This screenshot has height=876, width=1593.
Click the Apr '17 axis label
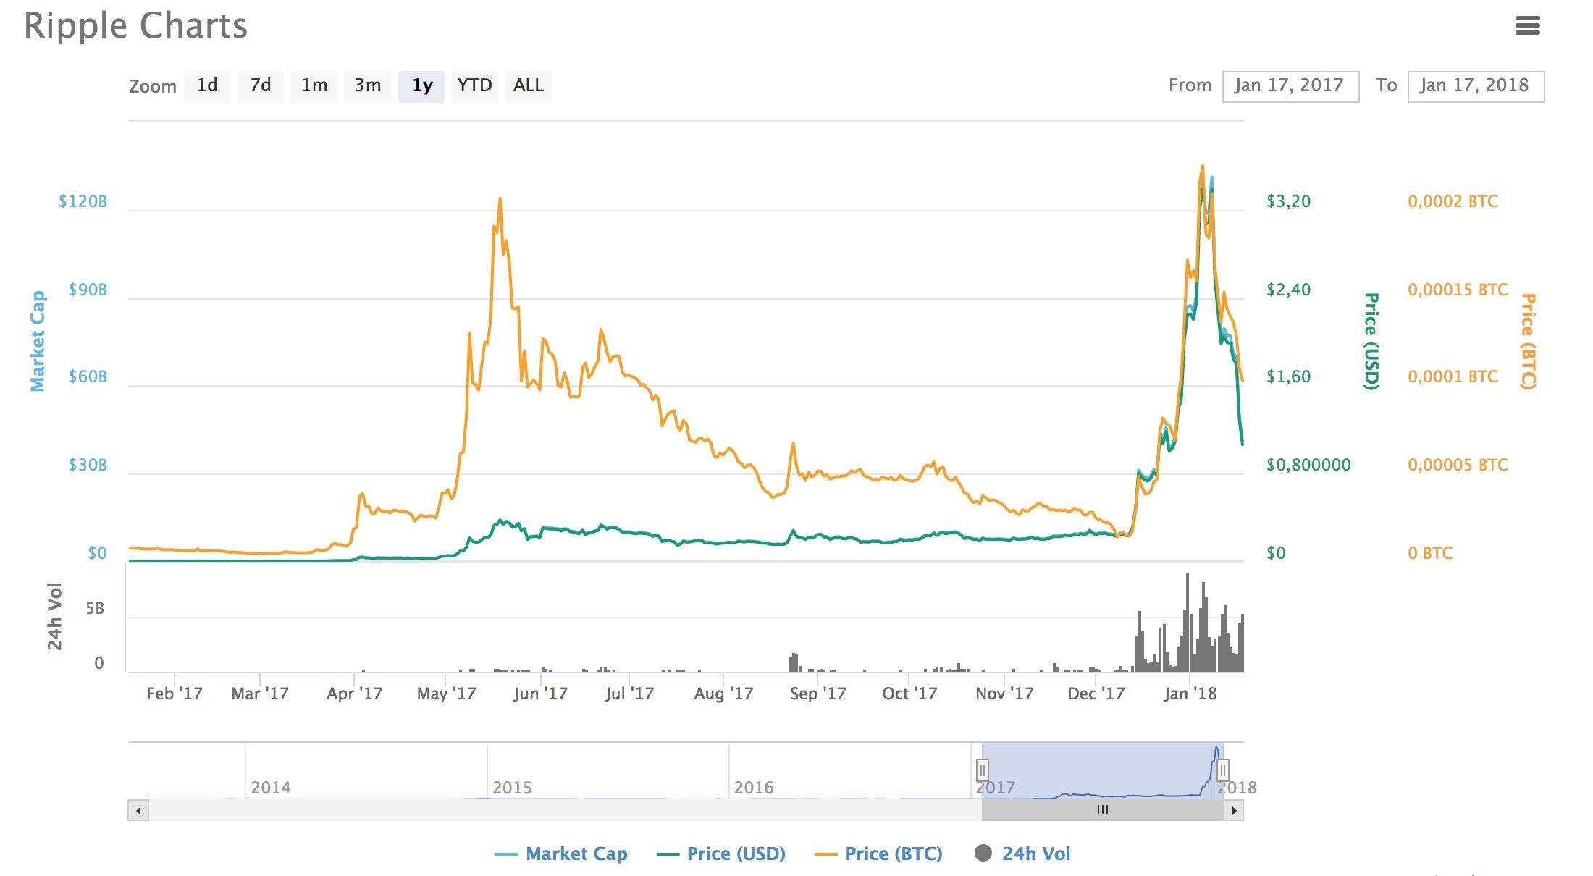pyautogui.click(x=354, y=694)
